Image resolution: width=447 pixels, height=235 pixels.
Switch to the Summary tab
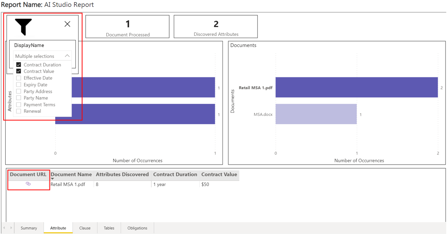(29, 228)
